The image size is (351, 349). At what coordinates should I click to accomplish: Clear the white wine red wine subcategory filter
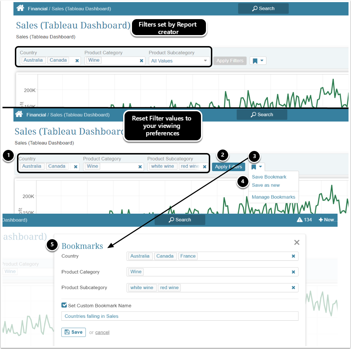[x=205, y=167]
